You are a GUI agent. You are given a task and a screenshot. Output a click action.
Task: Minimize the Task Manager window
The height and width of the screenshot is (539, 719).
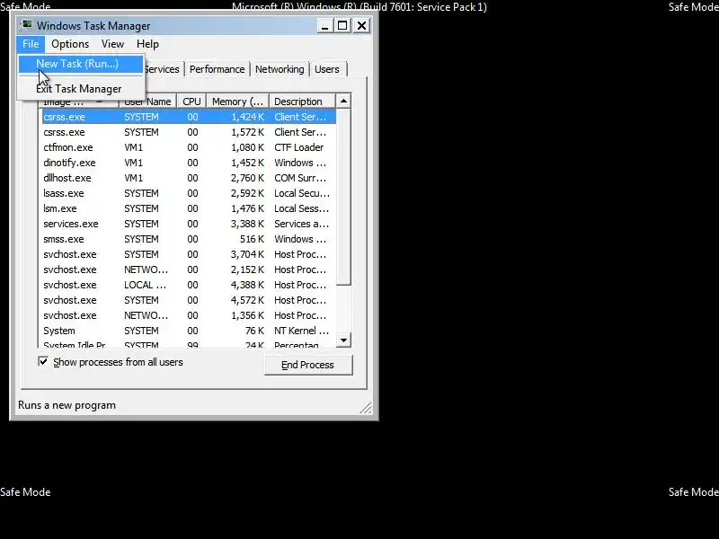324,26
